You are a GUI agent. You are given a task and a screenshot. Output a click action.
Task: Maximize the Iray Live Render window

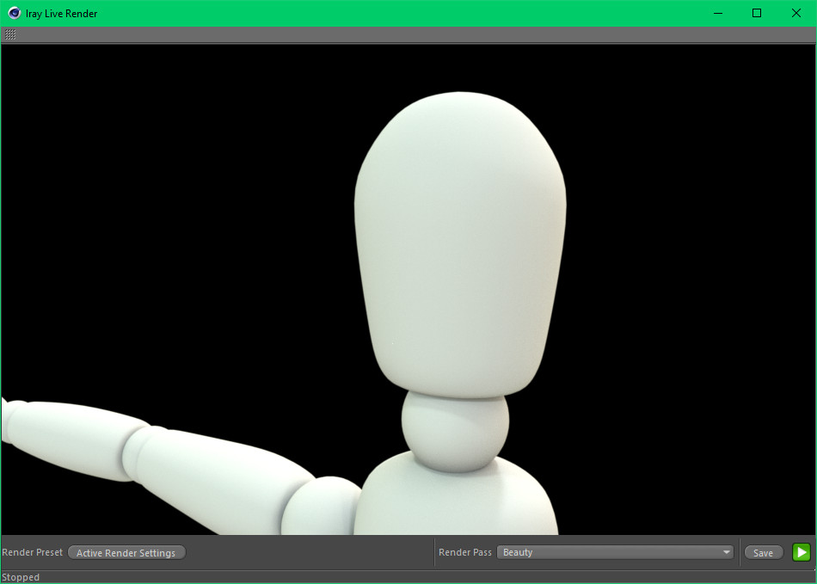pyautogui.click(x=757, y=13)
